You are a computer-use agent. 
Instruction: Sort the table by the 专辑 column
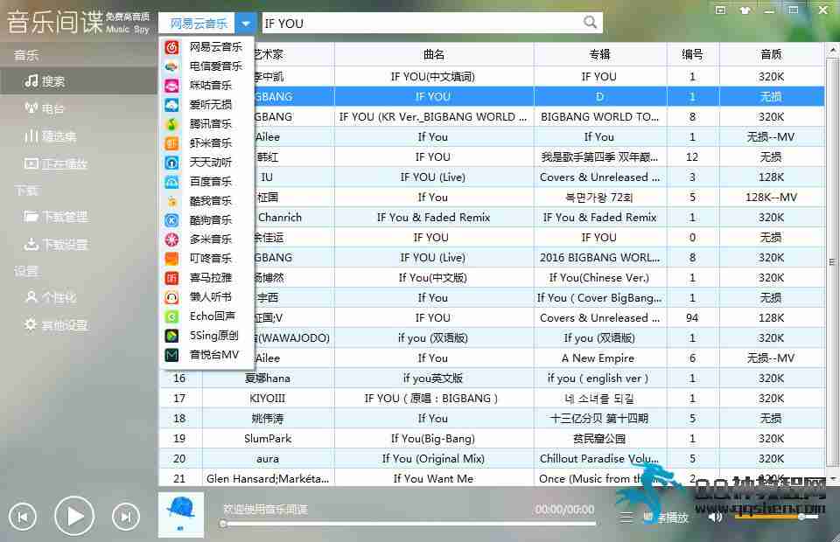click(x=600, y=54)
